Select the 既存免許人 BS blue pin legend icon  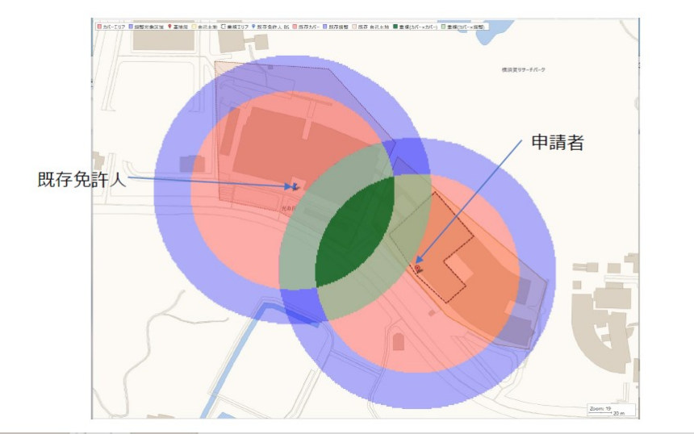coord(253,27)
